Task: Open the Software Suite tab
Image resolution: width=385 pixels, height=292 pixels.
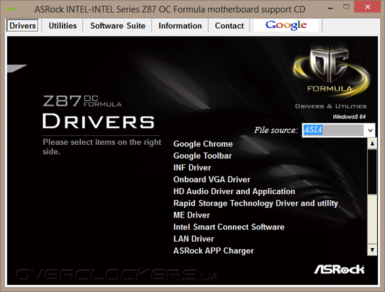Action: (x=118, y=25)
